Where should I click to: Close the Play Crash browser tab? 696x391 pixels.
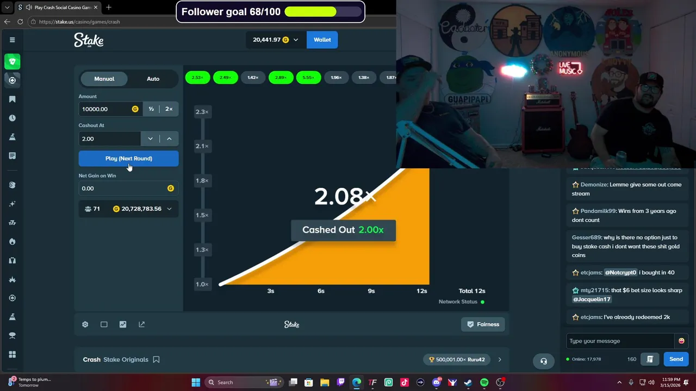(x=96, y=8)
